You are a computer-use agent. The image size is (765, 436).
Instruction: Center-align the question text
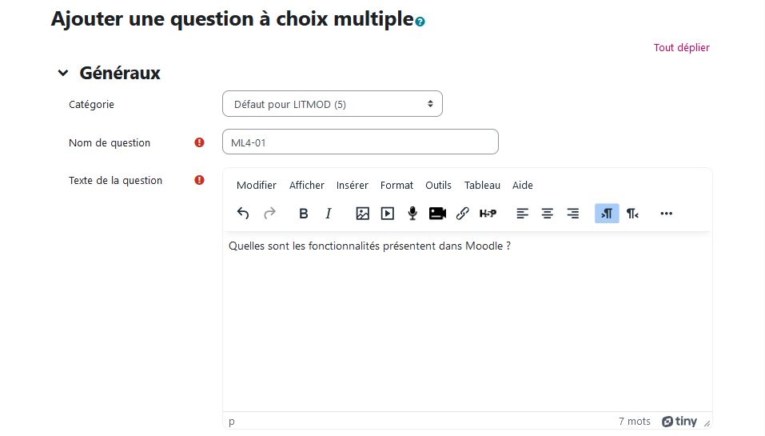coord(548,214)
